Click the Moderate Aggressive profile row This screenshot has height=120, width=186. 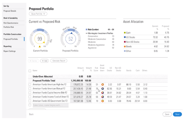101,45
